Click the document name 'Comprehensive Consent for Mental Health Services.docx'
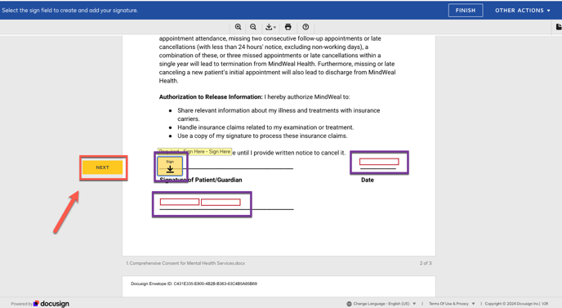 187,263
